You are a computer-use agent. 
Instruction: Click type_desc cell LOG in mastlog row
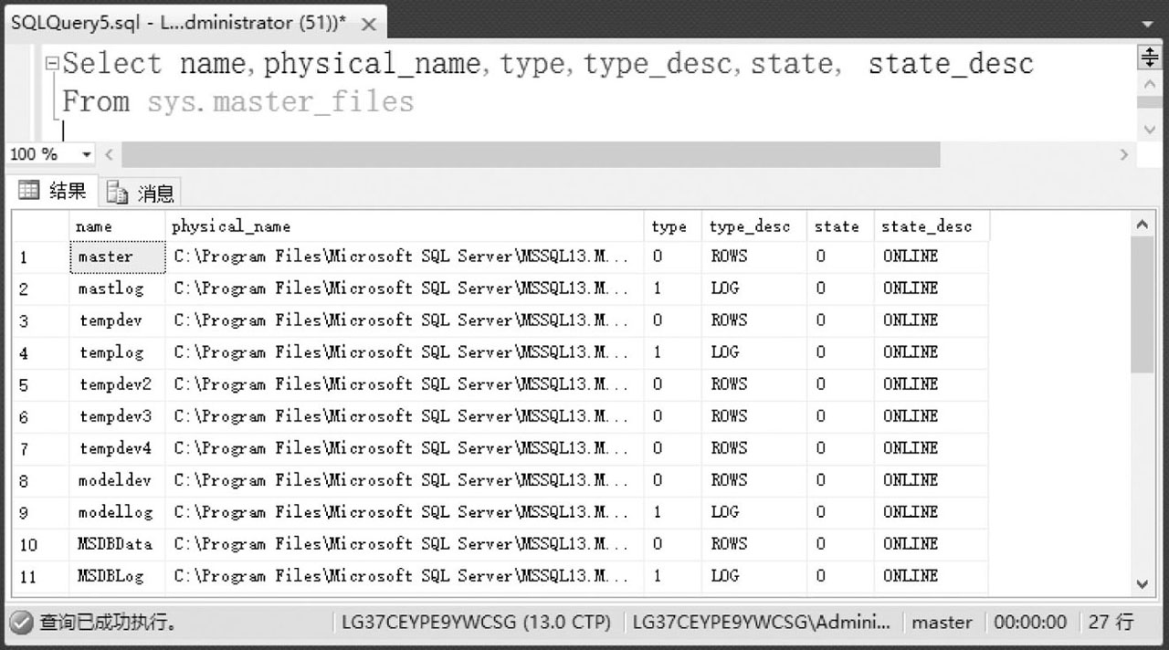pyautogui.click(x=754, y=289)
